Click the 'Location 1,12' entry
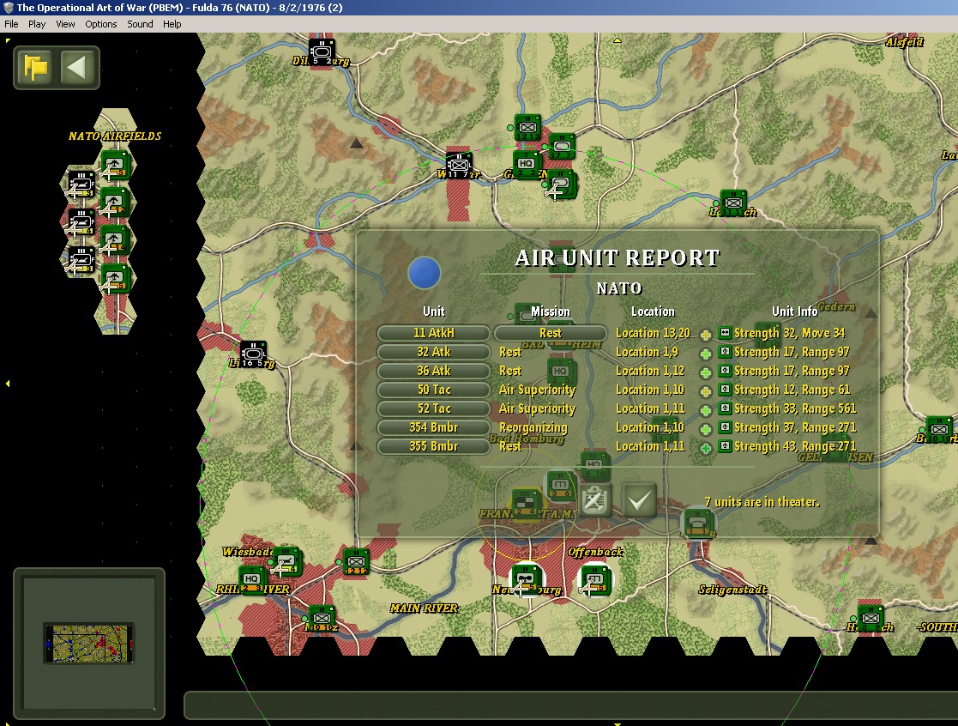This screenshot has width=958, height=726. [x=649, y=371]
